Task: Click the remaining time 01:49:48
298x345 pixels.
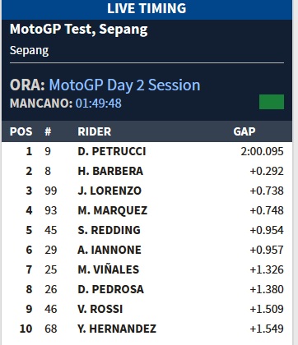Action: click(x=99, y=103)
